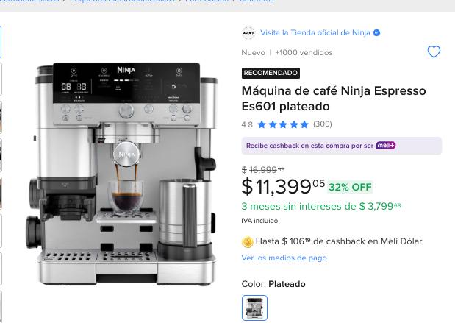Click the 4.8 rating number
This screenshot has width=455, height=323.
(x=247, y=124)
